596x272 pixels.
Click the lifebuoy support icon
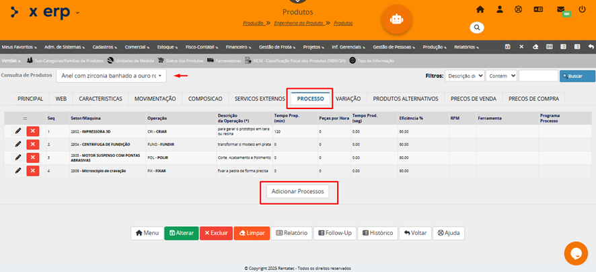(x=518, y=9)
